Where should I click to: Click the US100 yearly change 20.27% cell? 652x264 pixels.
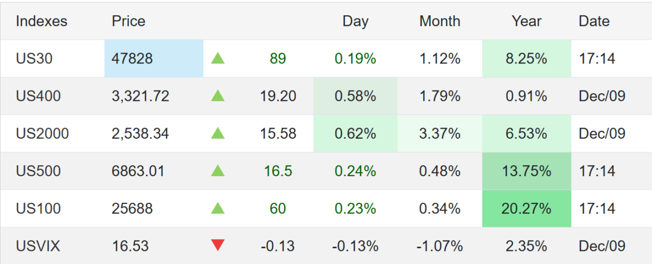(x=526, y=208)
